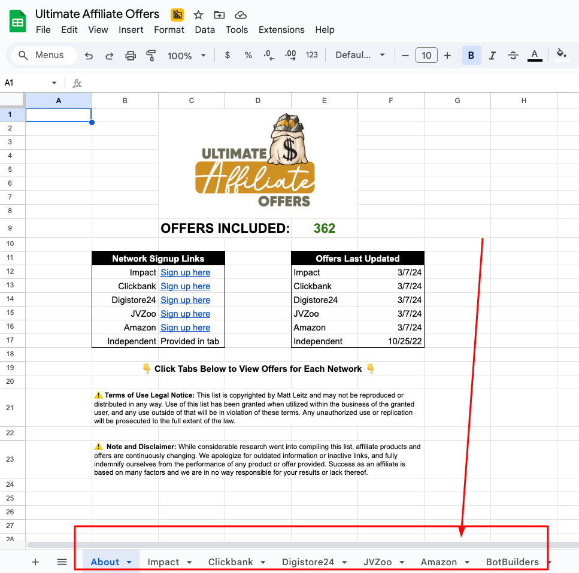Open the Extensions menu
The height and width of the screenshot is (573, 579).
click(281, 30)
